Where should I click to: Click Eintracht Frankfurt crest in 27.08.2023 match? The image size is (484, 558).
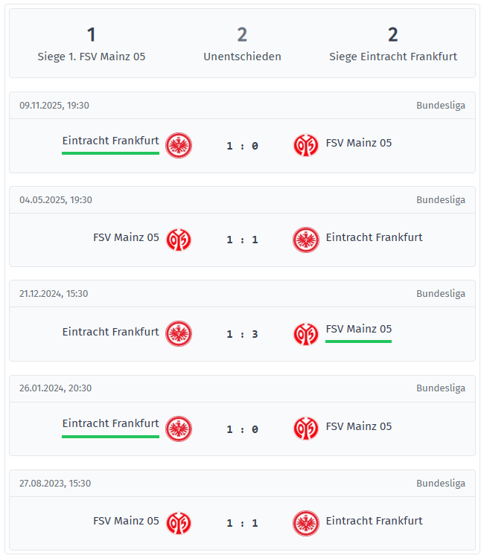tap(305, 522)
